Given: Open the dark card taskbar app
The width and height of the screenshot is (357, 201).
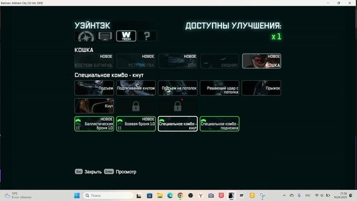Looking at the screenshot, I should 242,195.
